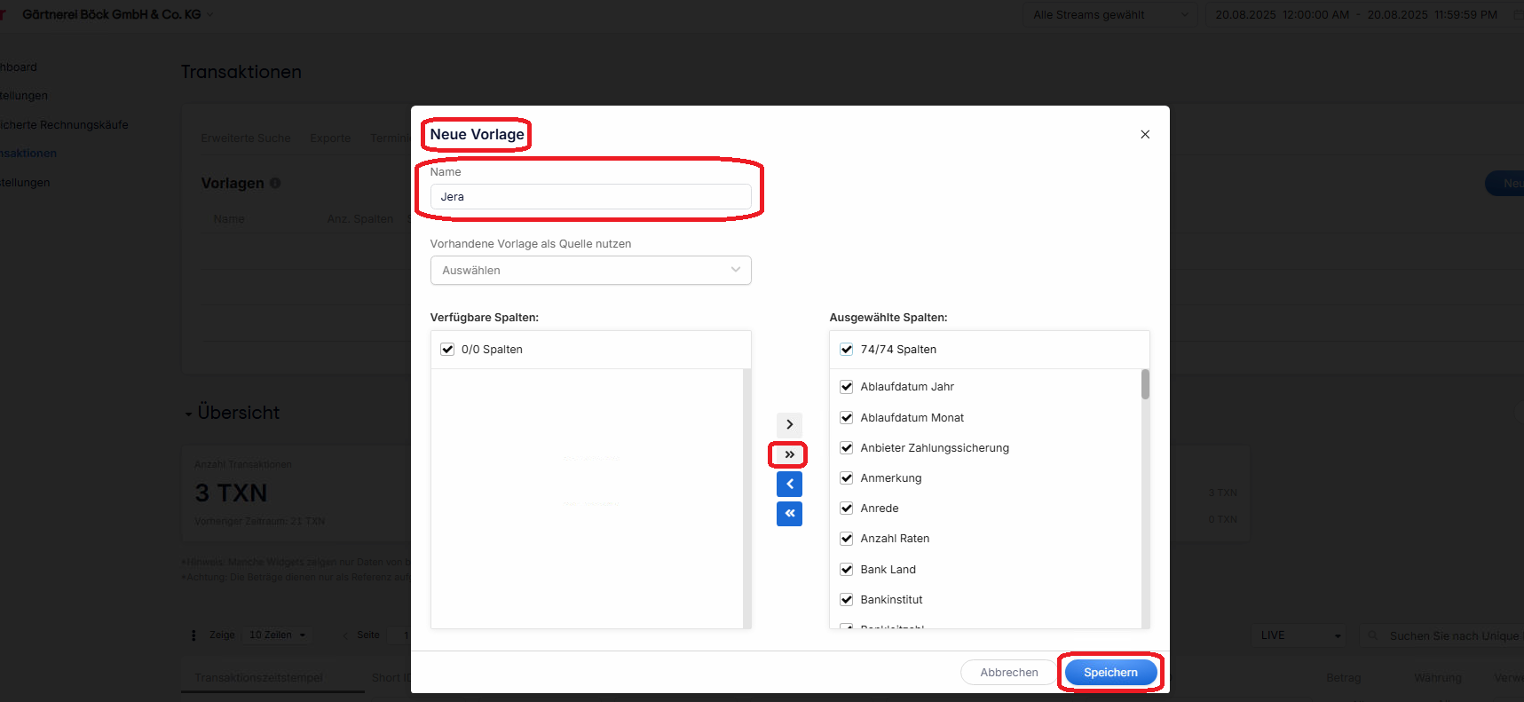Open the Alle Streams gewählt dropdown
Viewport: 1524px width, 702px height.
[x=1110, y=15]
